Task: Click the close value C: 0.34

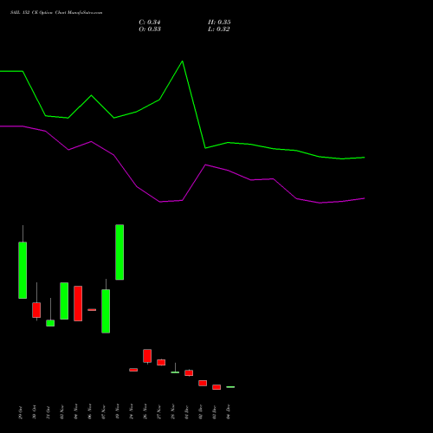Action: (150, 23)
